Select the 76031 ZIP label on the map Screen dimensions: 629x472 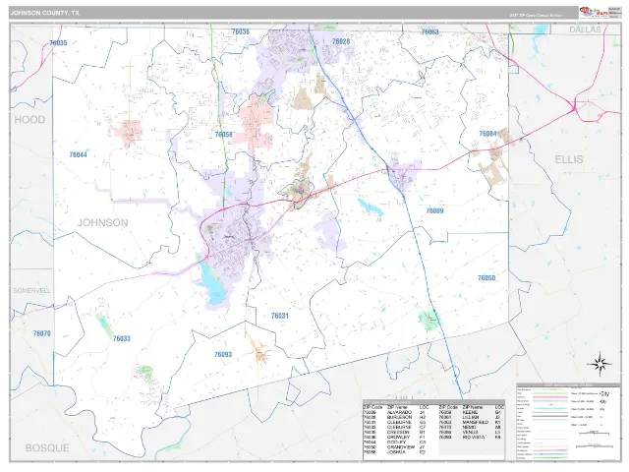click(x=279, y=316)
